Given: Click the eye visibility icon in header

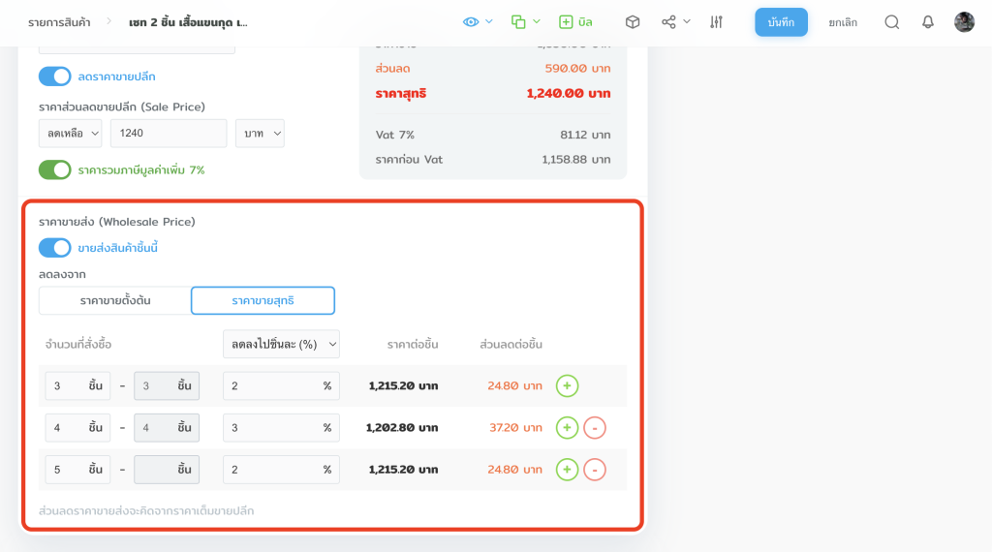Looking at the screenshot, I should (471, 21).
